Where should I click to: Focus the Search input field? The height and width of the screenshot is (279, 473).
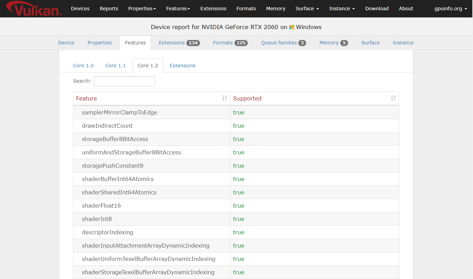click(125, 81)
